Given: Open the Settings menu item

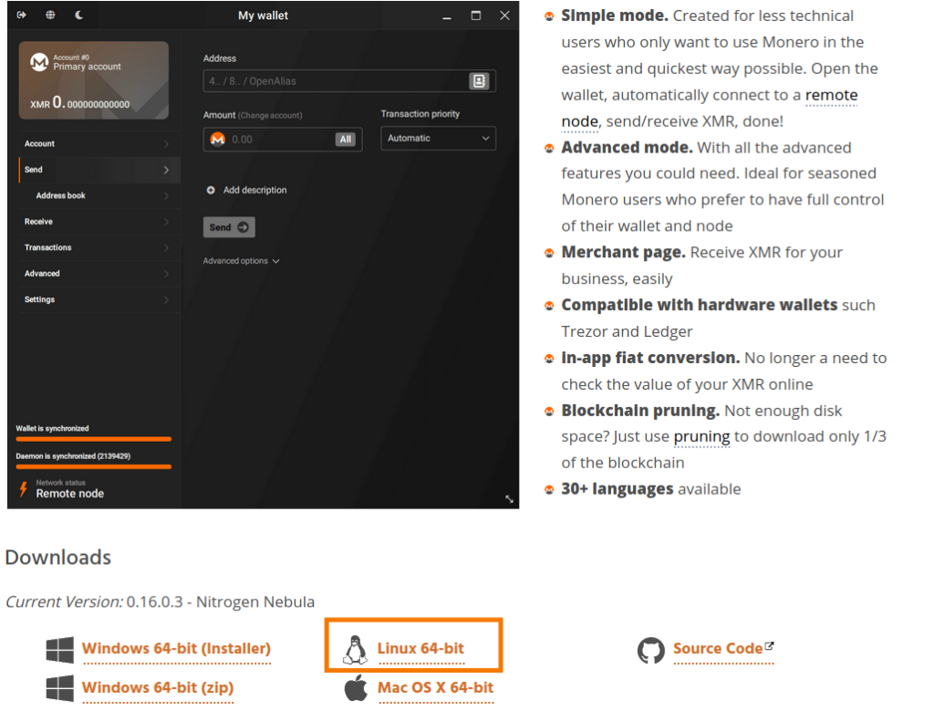Looking at the screenshot, I should coord(99,299).
